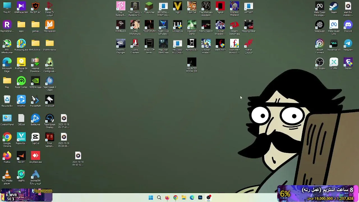Switch to Photoshop in the taskbar

[200, 198]
